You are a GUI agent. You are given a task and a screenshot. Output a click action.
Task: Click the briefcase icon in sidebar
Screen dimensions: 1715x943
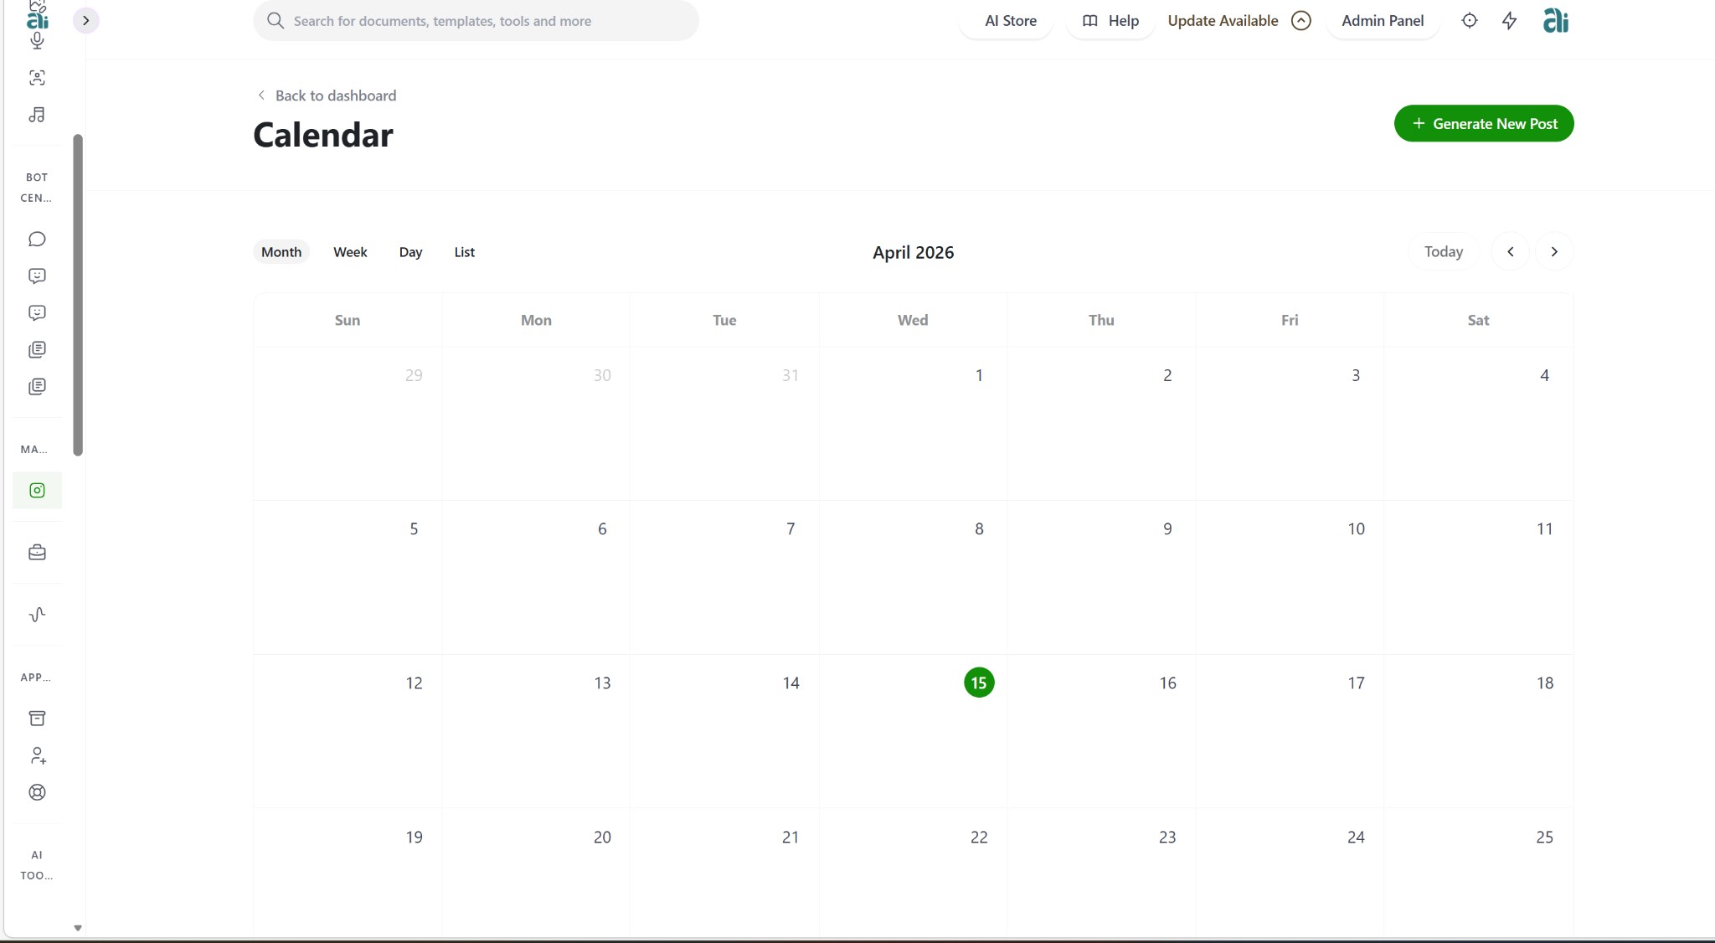pos(37,553)
